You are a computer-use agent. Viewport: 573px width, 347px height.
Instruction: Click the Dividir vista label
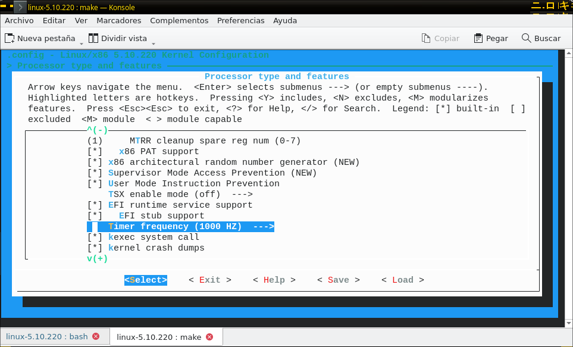[124, 39]
